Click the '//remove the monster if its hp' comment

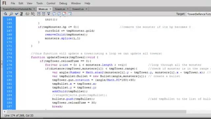coord(155,27)
